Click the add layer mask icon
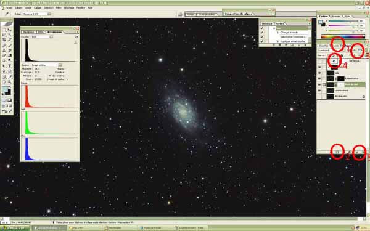Viewport: 370px width, 231px height. (x=337, y=152)
